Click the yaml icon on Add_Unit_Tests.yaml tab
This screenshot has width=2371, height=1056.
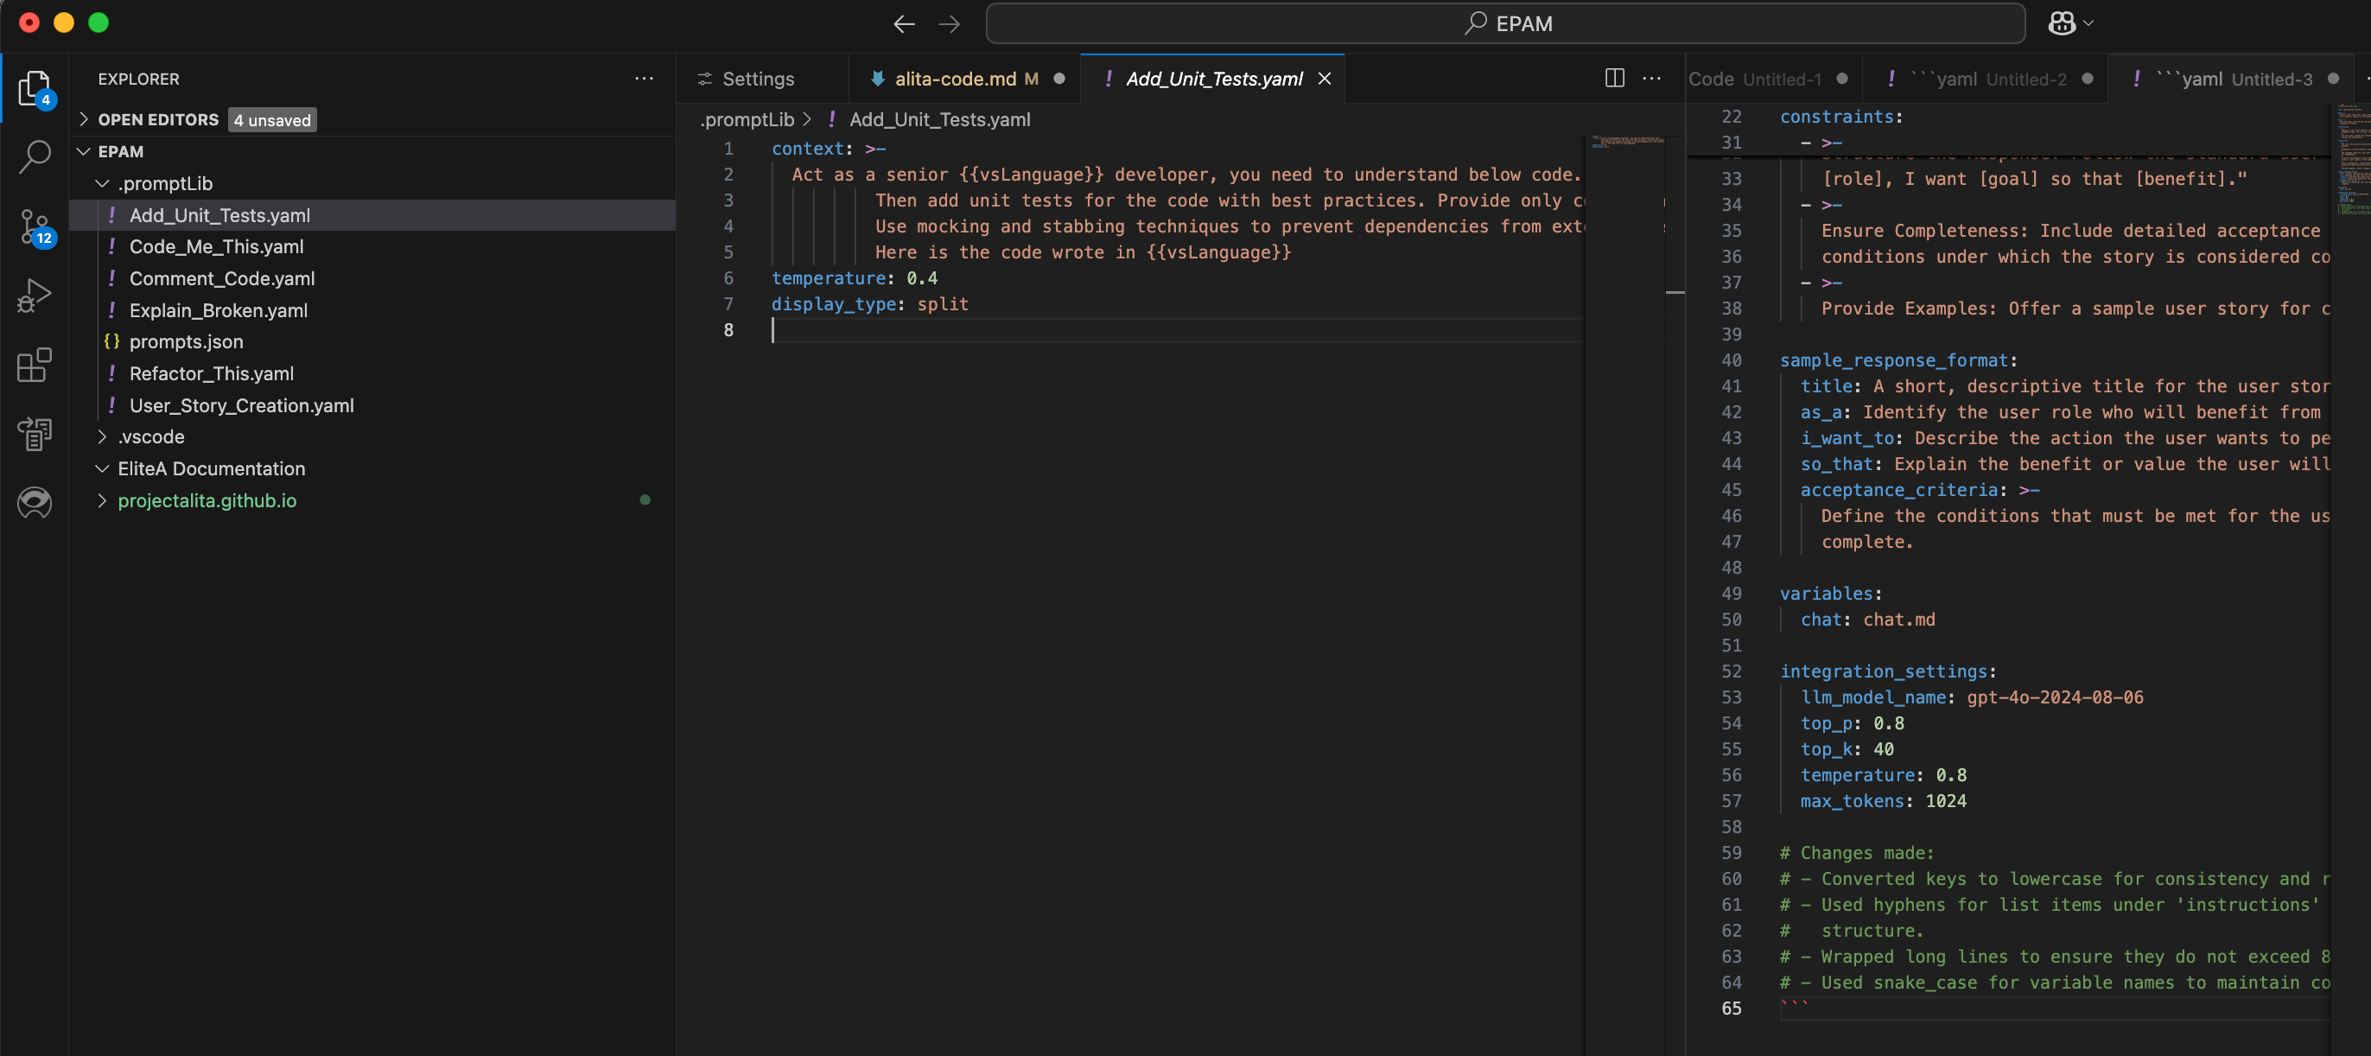1109,80
